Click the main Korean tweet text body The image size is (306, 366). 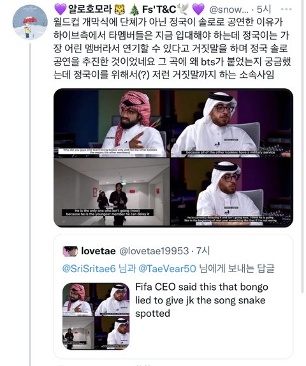tap(171, 49)
